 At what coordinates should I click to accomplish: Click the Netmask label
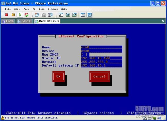coord(49,62)
